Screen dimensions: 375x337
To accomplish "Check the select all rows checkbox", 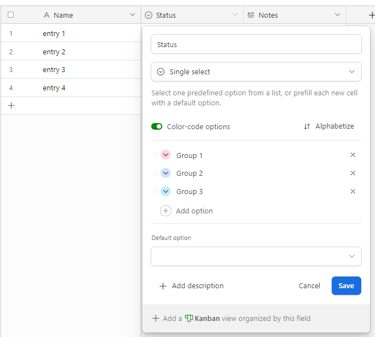I will coord(11,15).
